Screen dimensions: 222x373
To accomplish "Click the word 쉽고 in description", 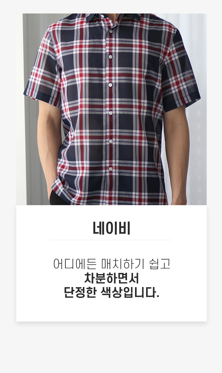I will [x=160, y=264].
